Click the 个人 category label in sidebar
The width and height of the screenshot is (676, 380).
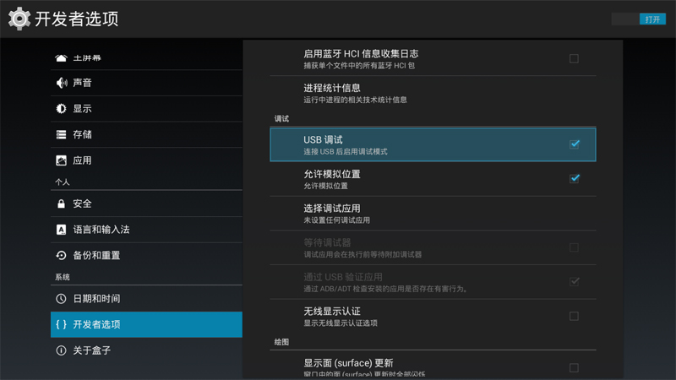tap(62, 182)
